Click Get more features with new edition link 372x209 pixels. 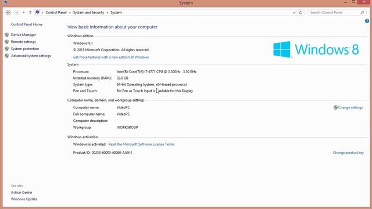click(x=111, y=57)
